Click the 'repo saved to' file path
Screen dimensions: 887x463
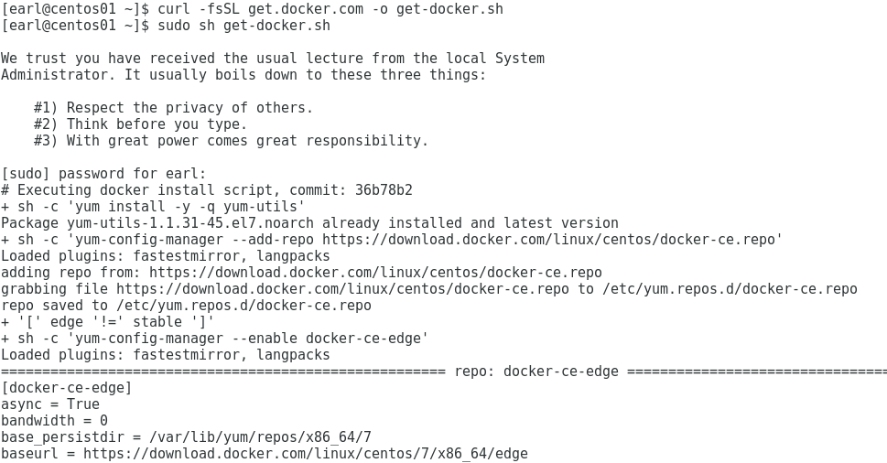pyautogui.click(x=243, y=306)
